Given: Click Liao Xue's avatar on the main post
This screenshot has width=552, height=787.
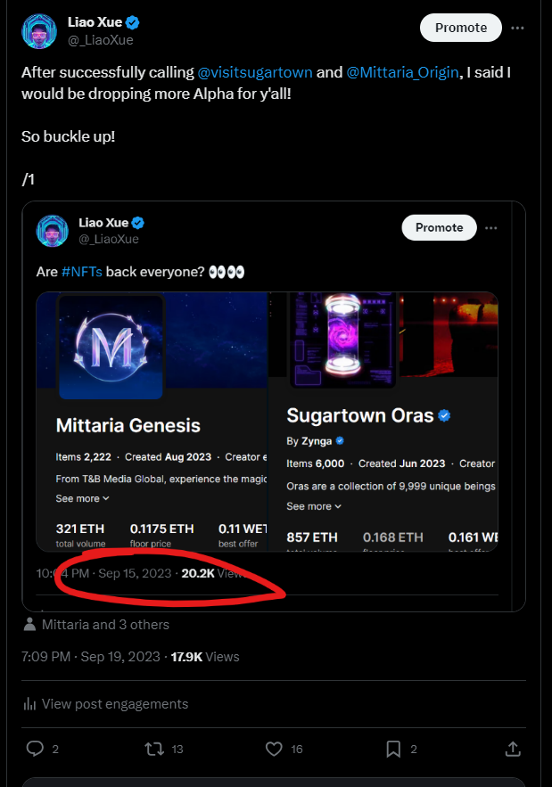Looking at the screenshot, I should tap(39, 31).
